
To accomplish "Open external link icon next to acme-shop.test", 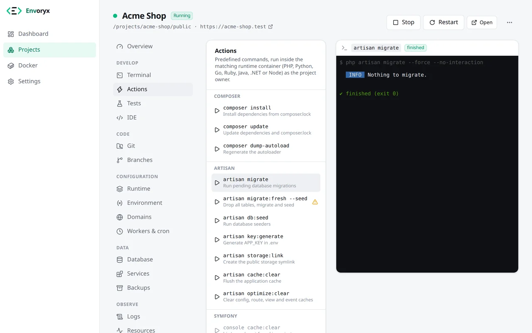I will tap(271, 27).
